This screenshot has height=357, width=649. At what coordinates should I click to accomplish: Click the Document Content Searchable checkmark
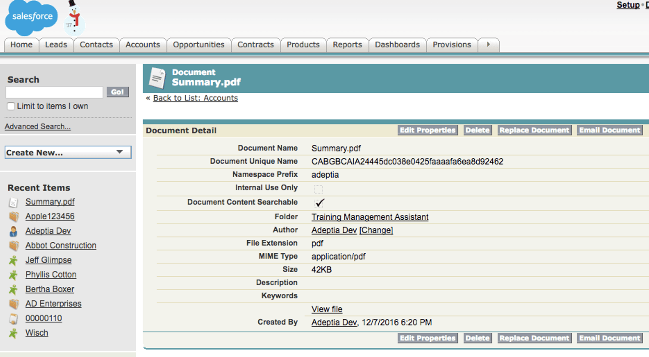coord(319,203)
